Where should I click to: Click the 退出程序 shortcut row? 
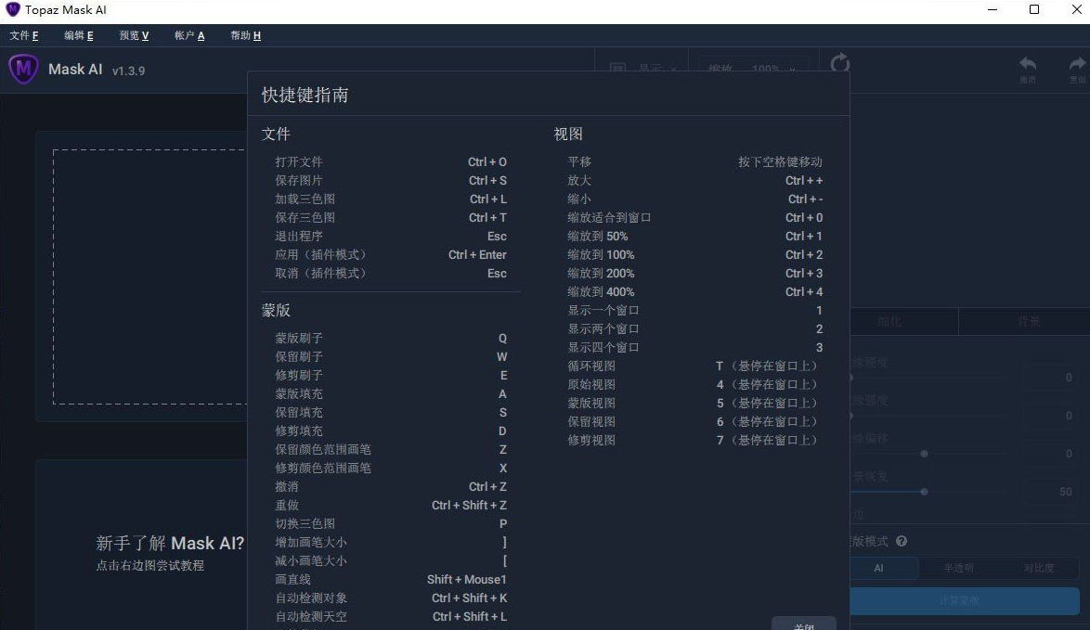(391, 237)
